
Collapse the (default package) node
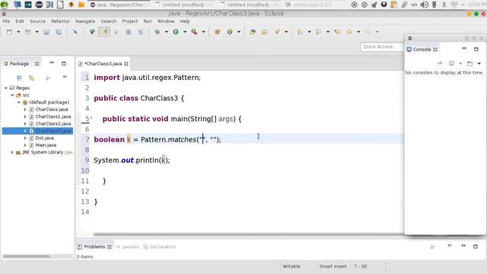click(x=18, y=102)
